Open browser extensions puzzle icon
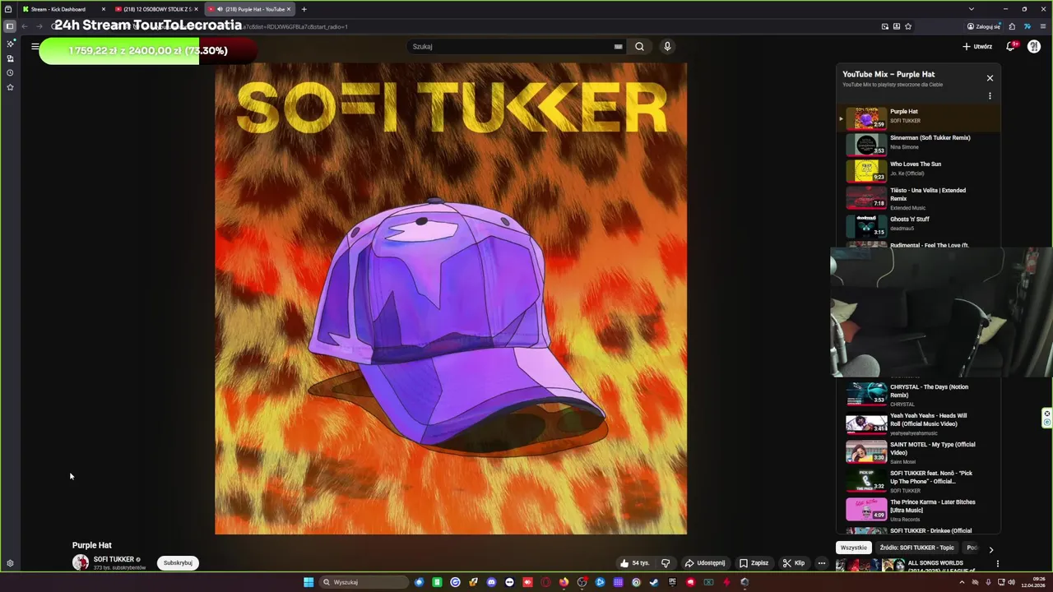Image resolution: width=1053 pixels, height=592 pixels. [1012, 26]
